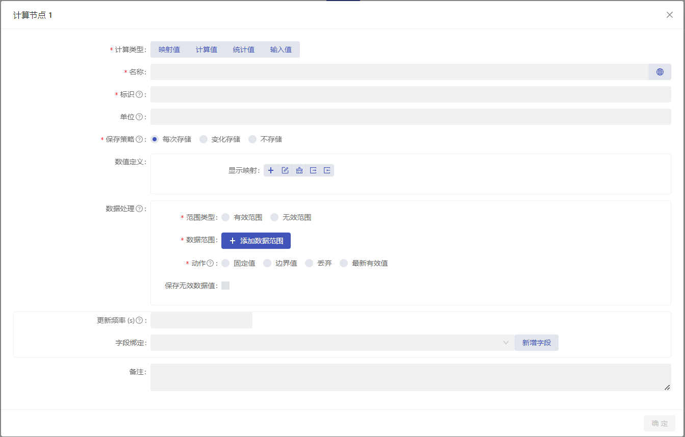Show help icon next to 更新频率 (s)

[x=139, y=320]
